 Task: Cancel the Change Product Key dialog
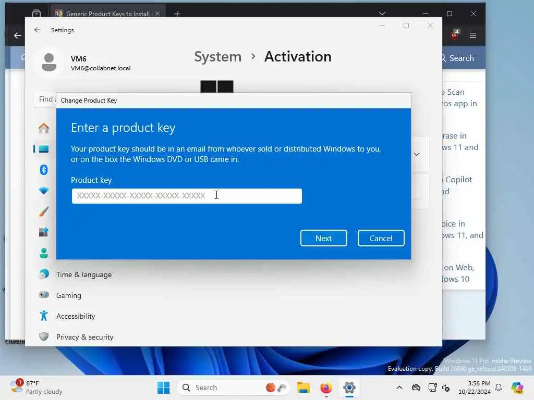(381, 238)
